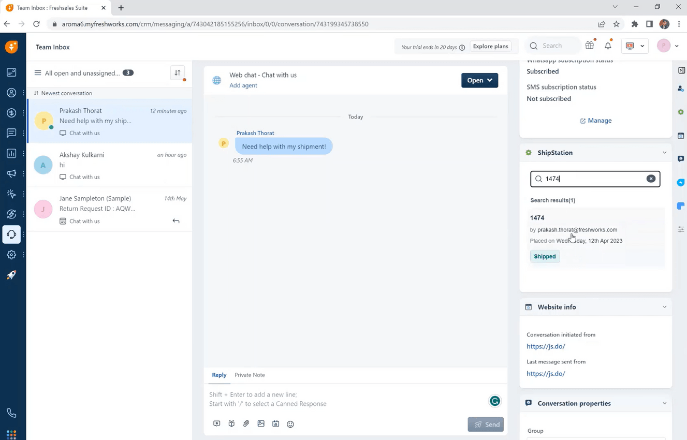687x440 pixels.
Task: Click the attachment paperclip icon
Action: pyautogui.click(x=246, y=423)
